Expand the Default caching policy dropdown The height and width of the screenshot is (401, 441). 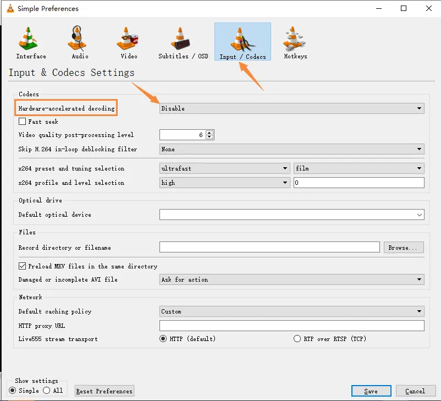coord(291,311)
